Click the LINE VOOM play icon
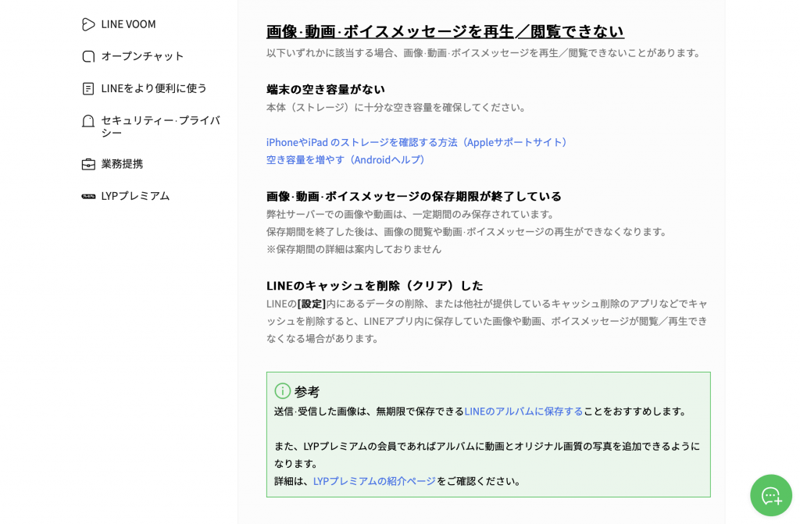800x524 pixels. (x=88, y=24)
